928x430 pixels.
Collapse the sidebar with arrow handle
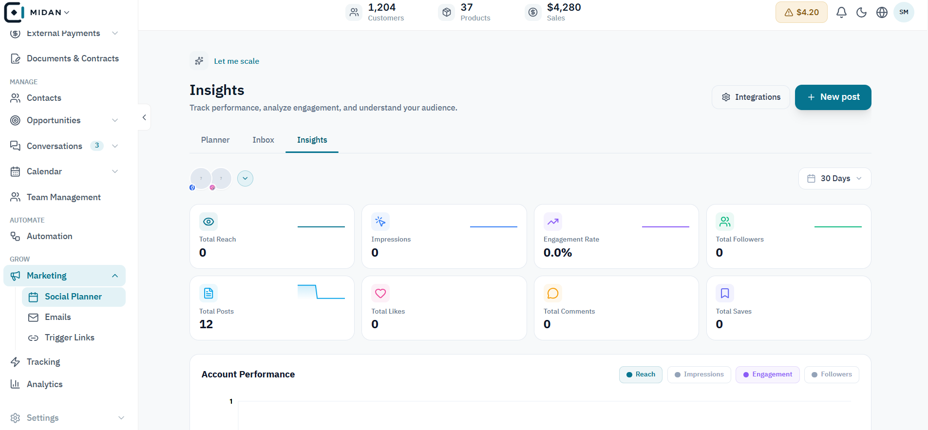[x=144, y=117]
